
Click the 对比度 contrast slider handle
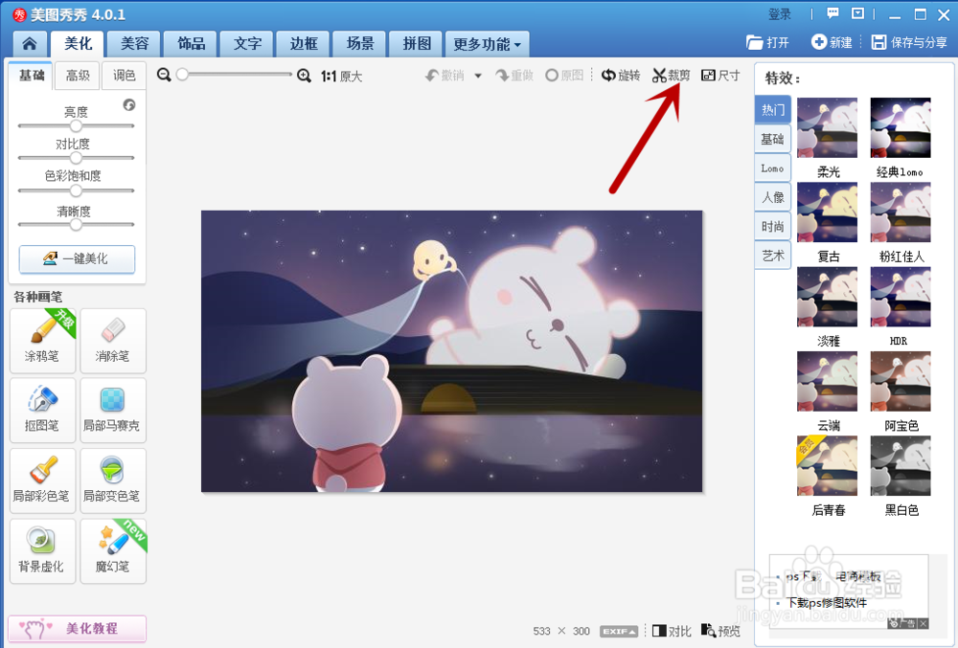click(76, 157)
